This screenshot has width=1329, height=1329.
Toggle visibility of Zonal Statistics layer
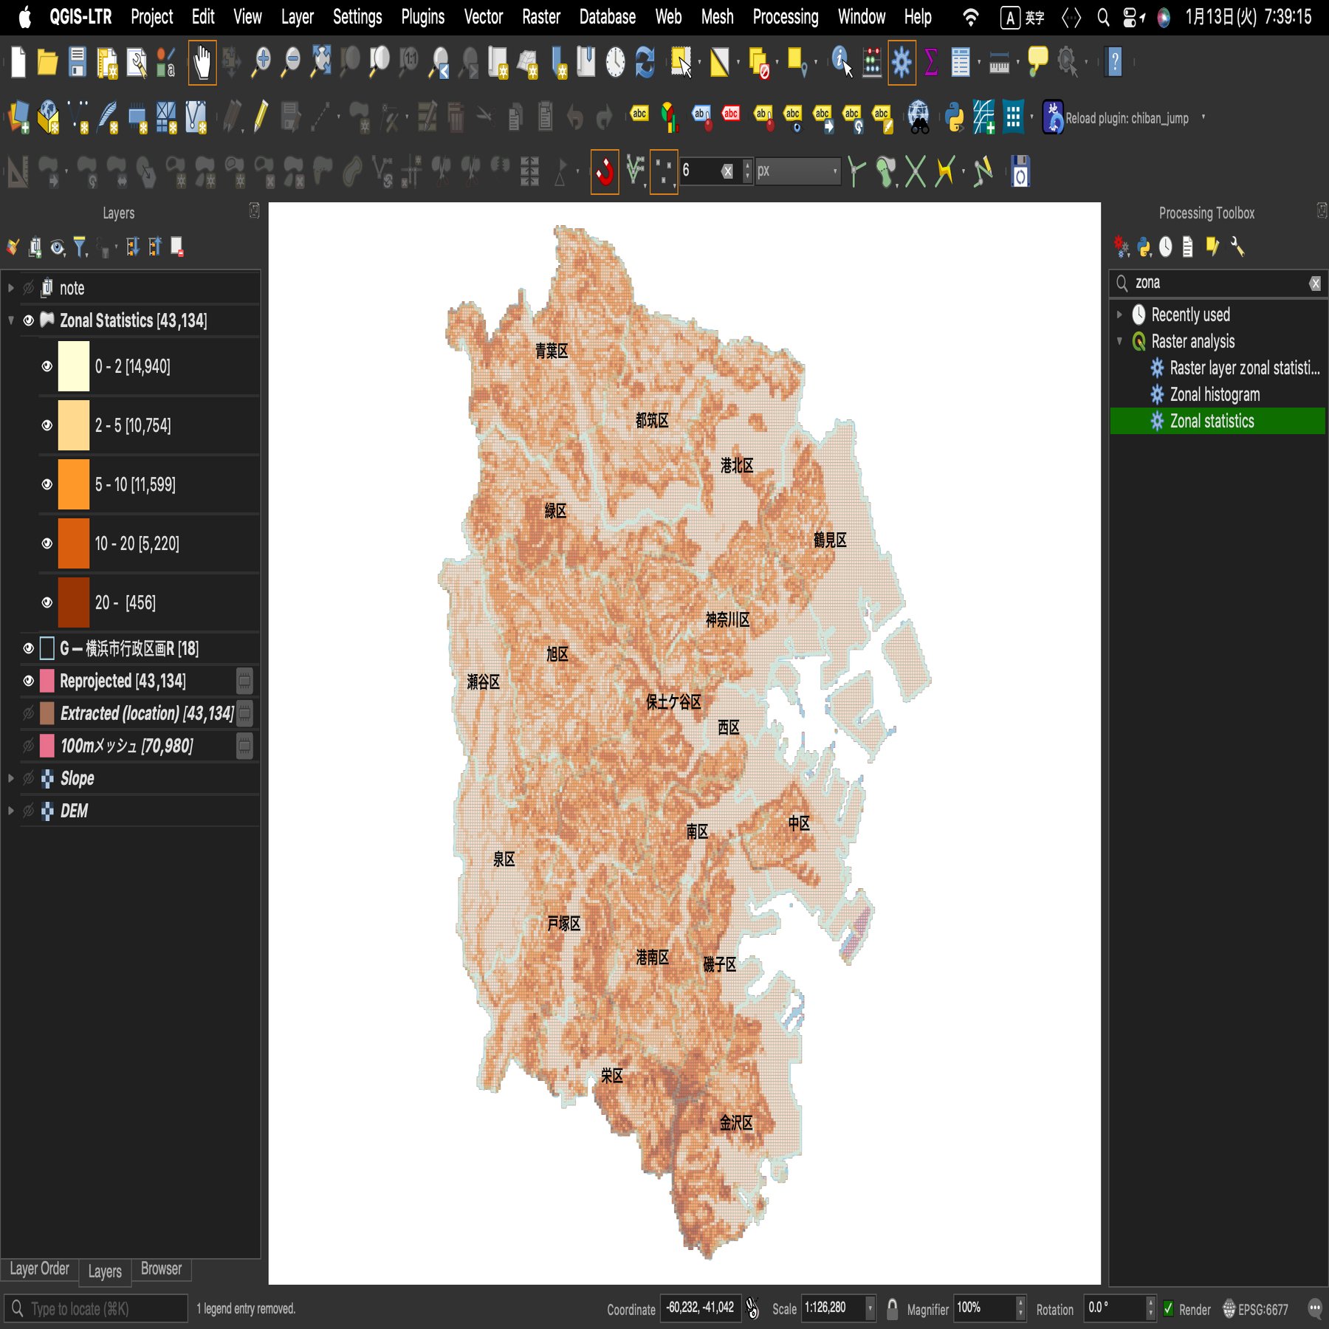click(x=29, y=320)
